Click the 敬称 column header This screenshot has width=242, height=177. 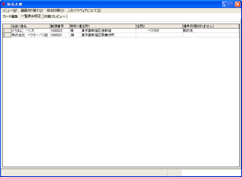pyautogui.click(x=75, y=26)
